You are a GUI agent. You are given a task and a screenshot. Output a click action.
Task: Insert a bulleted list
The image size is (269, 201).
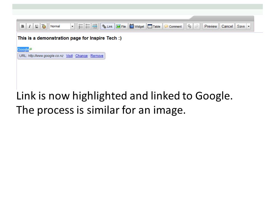coord(88,26)
